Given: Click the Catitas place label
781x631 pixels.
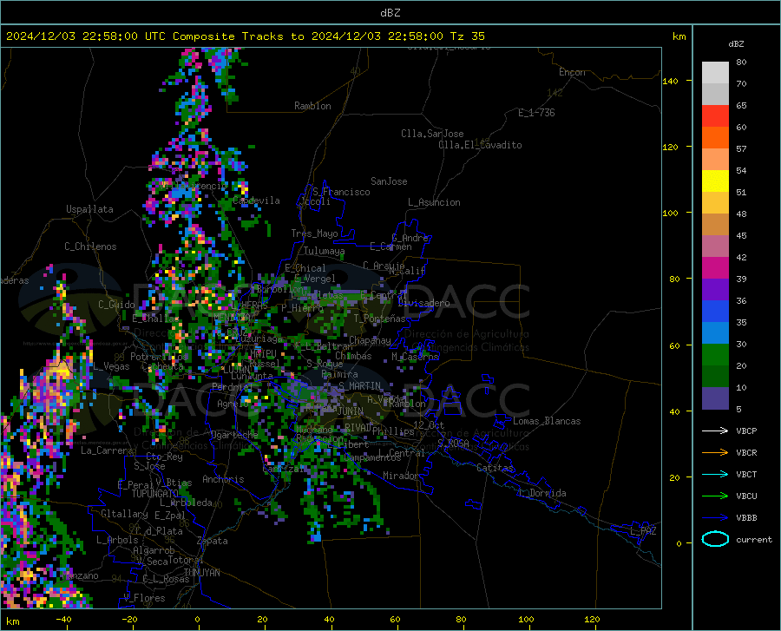Looking at the screenshot, I should (x=495, y=468).
